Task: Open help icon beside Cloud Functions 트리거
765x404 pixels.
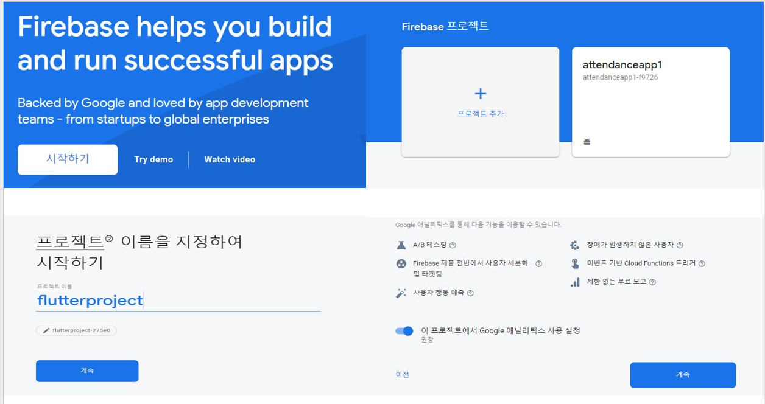Action: click(702, 263)
